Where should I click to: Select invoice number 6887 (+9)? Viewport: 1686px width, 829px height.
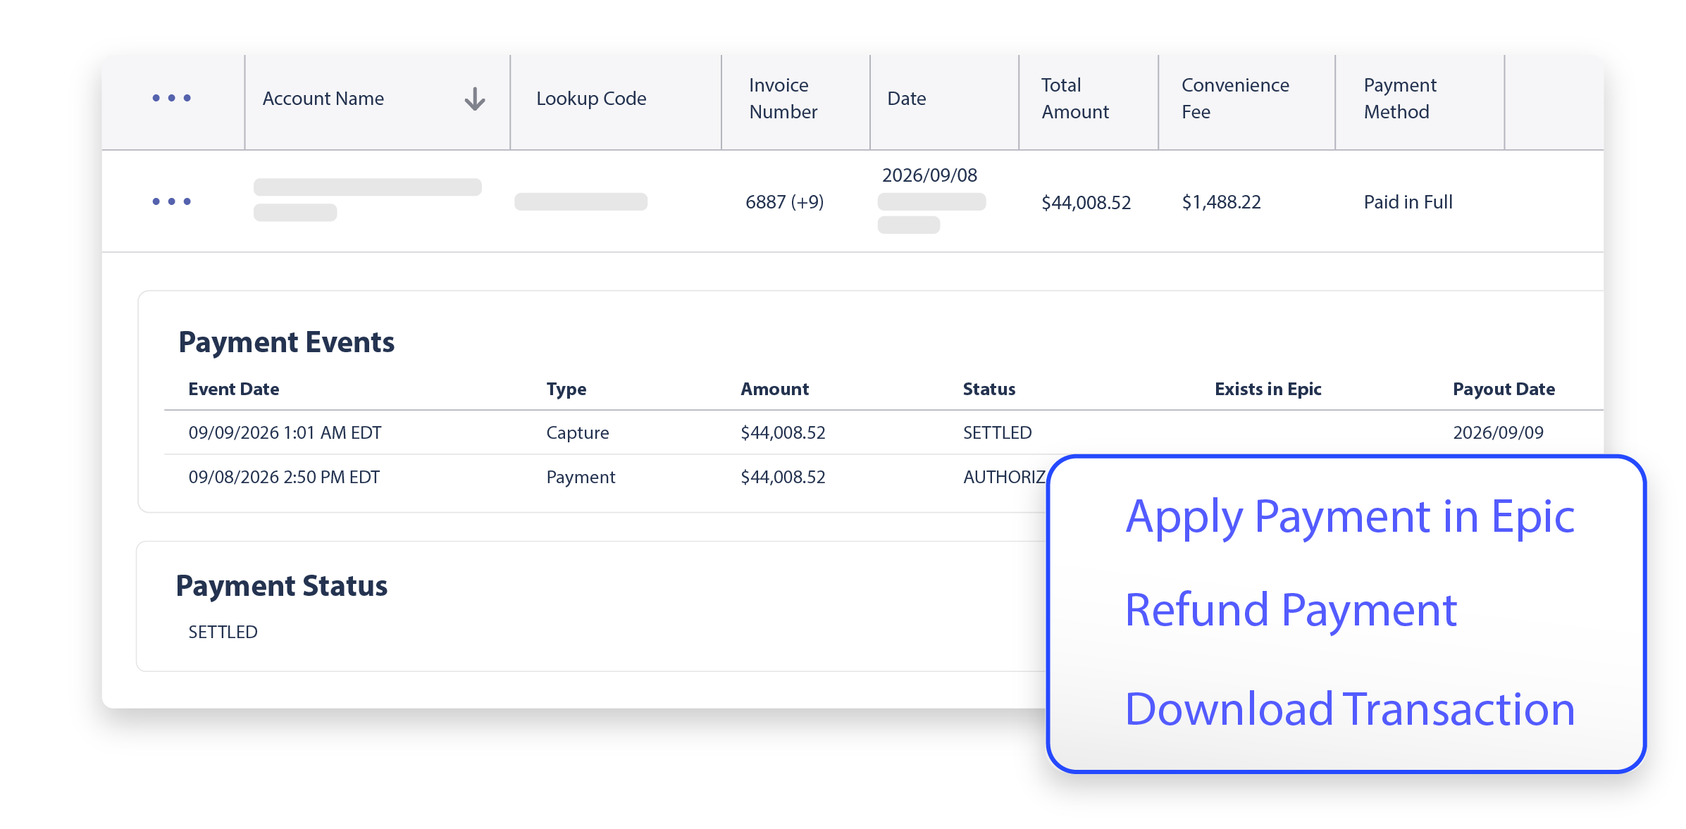point(784,202)
